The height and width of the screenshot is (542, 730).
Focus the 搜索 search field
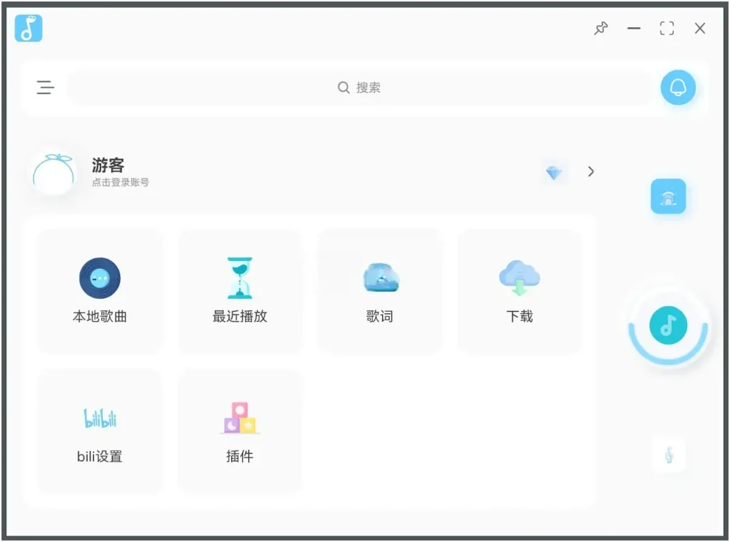point(359,88)
